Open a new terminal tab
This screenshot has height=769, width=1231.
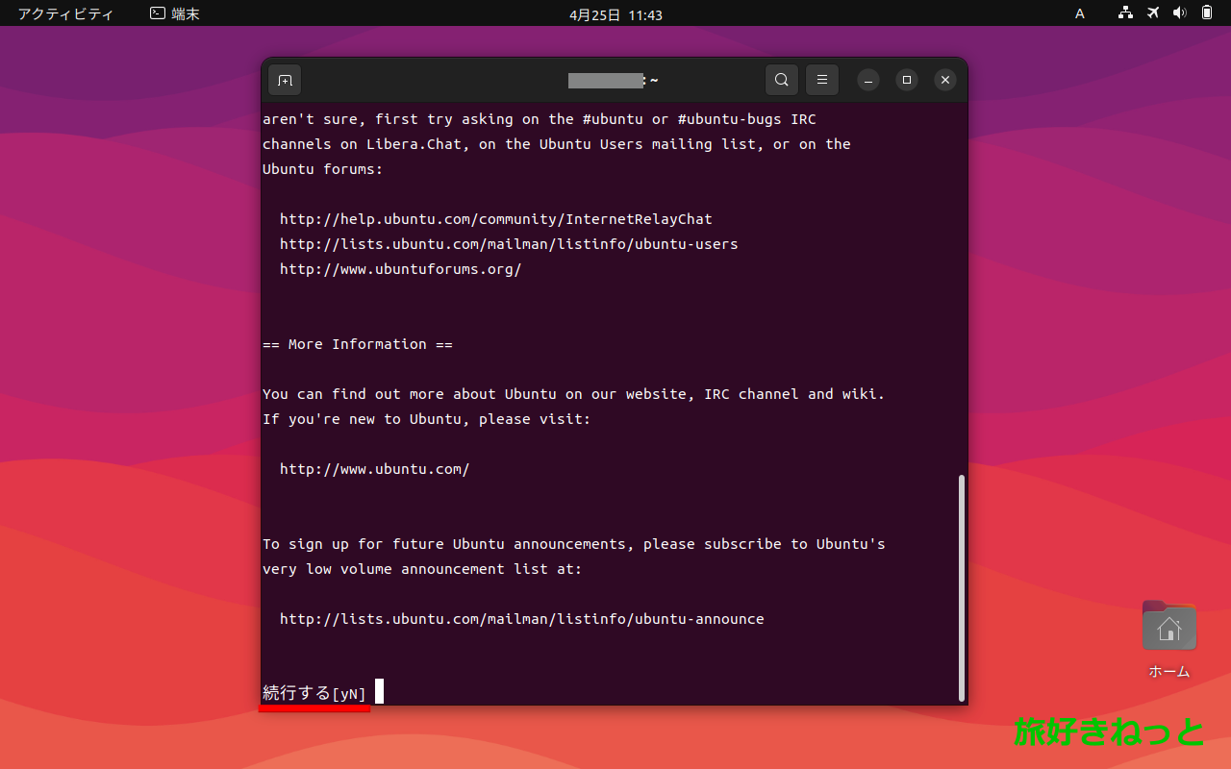(x=284, y=80)
